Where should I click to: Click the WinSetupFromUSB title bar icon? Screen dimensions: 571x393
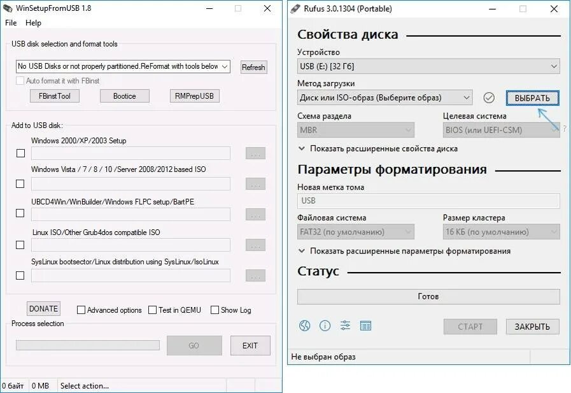click(8, 8)
